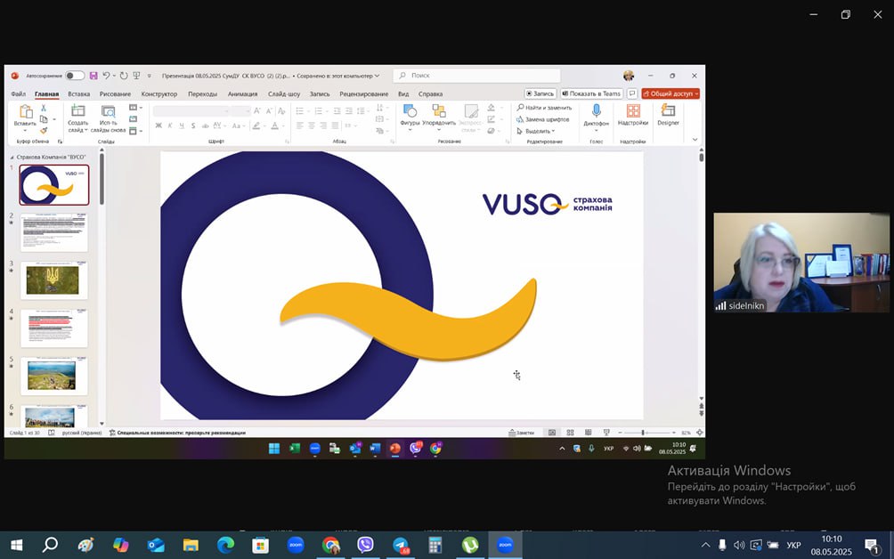This screenshot has width=894, height=559.
Task: Click the Redo icon in the quick access toolbar
Action: coord(124,76)
